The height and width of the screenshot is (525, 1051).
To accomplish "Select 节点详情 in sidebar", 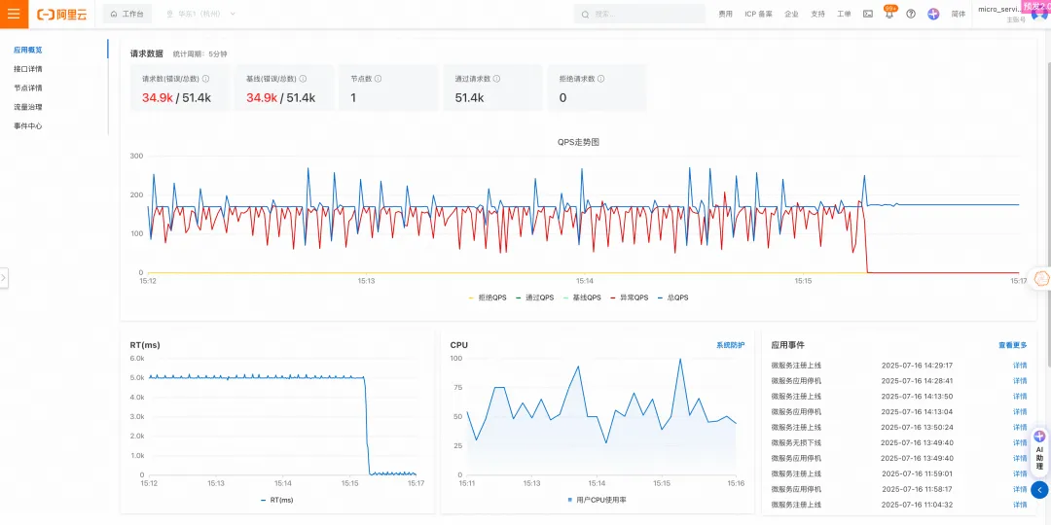I will point(28,87).
